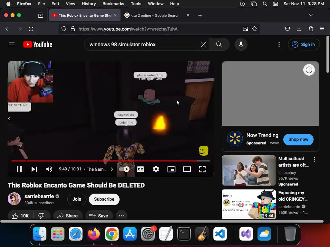Launch Google Chrome from dock

112,234
